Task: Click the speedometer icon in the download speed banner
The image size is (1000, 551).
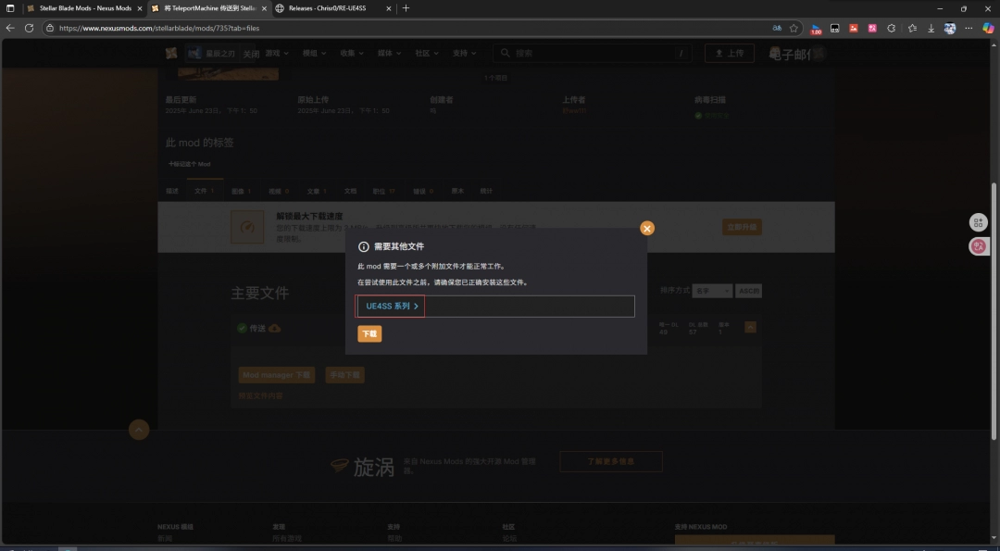Action: pos(245,226)
